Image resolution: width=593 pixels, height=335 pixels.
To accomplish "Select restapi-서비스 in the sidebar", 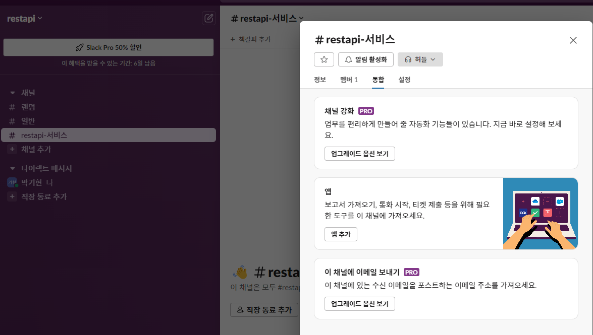I will (x=109, y=135).
